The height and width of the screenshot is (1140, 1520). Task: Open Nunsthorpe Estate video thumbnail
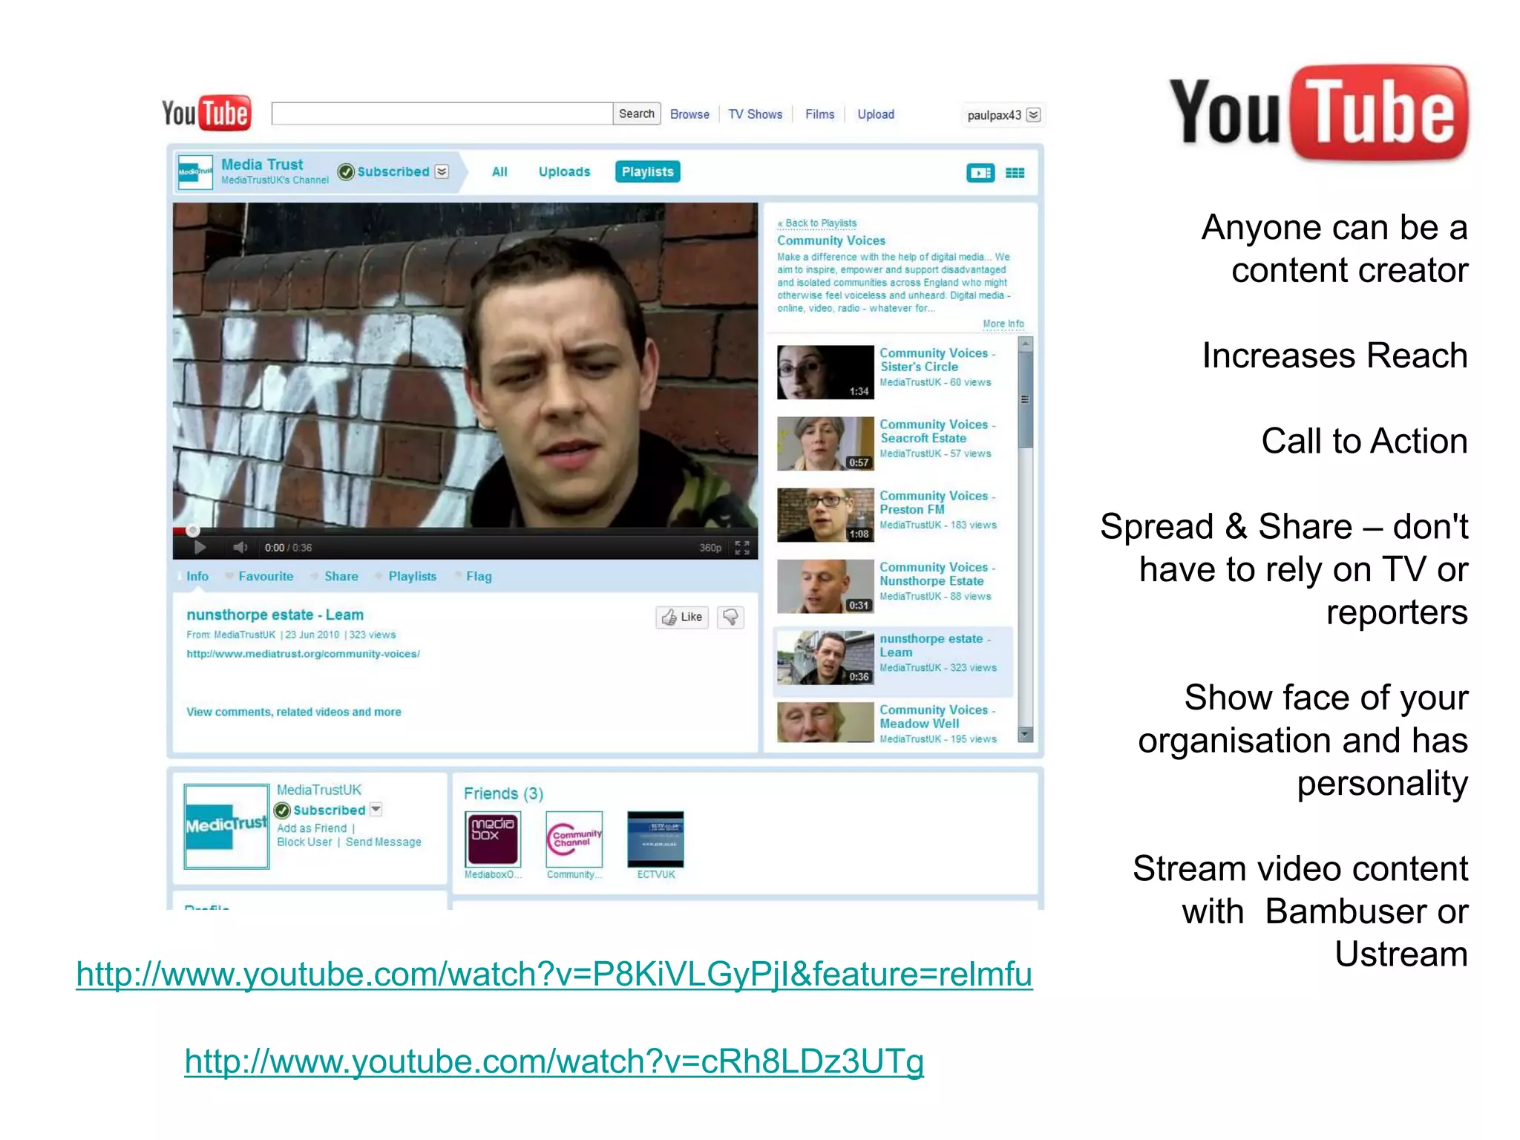click(825, 586)
